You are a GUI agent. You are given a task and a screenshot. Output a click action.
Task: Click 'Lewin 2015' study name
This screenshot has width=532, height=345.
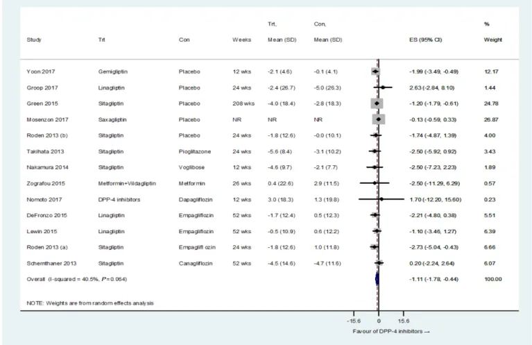[42, 231]
